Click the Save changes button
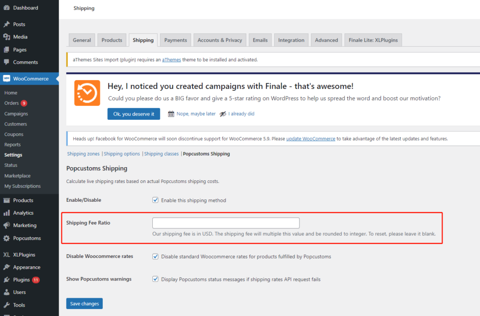Viewport: 480px width, 316px height. point(84,303)
